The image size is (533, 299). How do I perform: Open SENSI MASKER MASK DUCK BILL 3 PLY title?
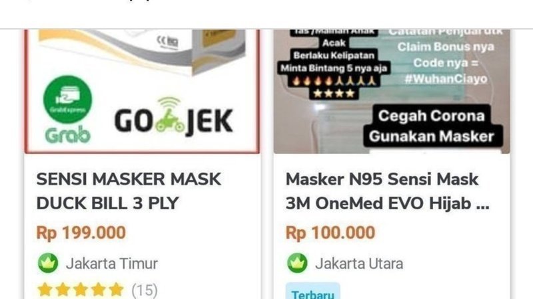[129, 191]
